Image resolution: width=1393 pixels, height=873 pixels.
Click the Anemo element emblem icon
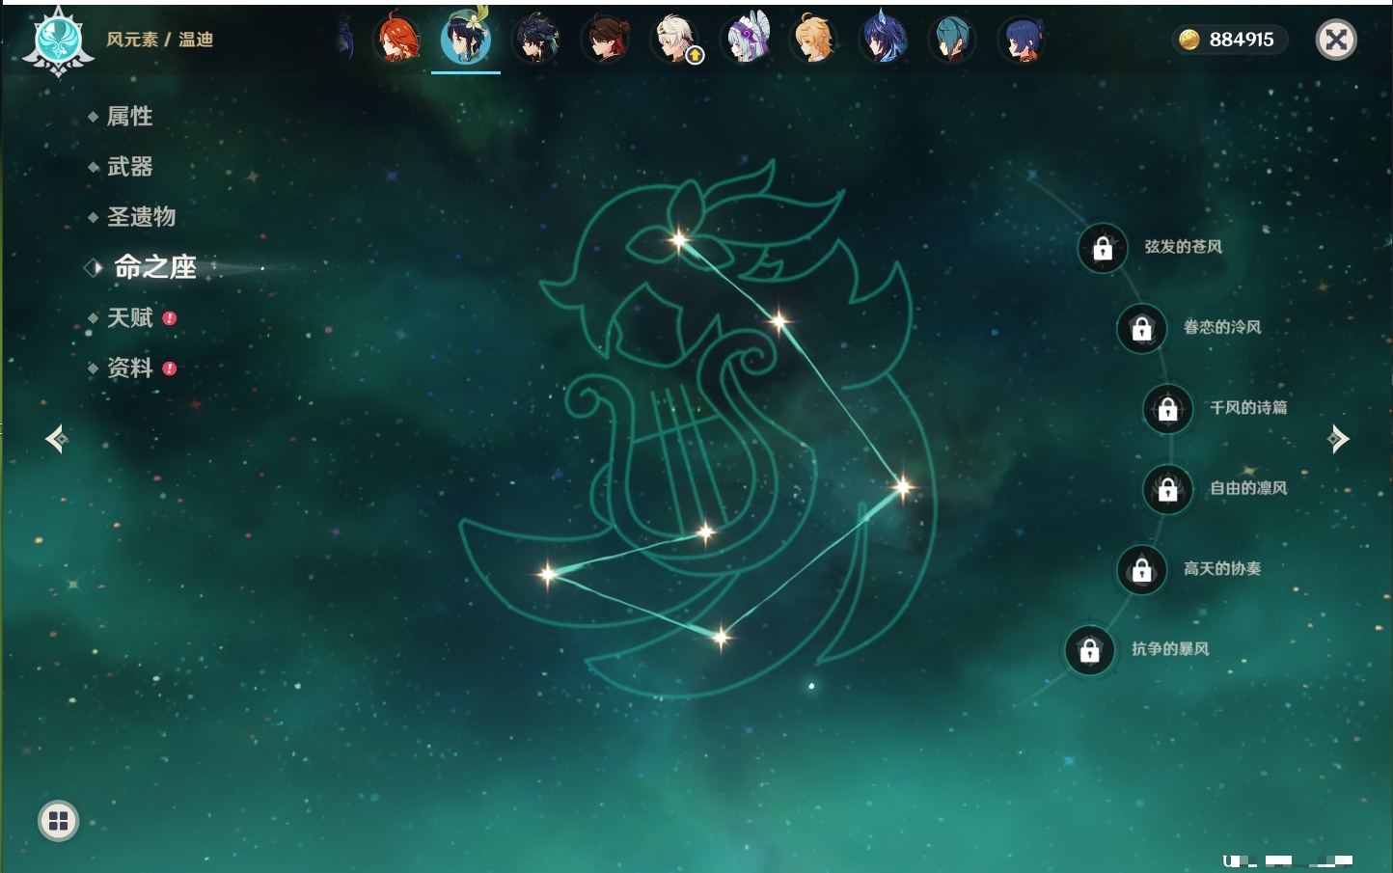point(58,41)
